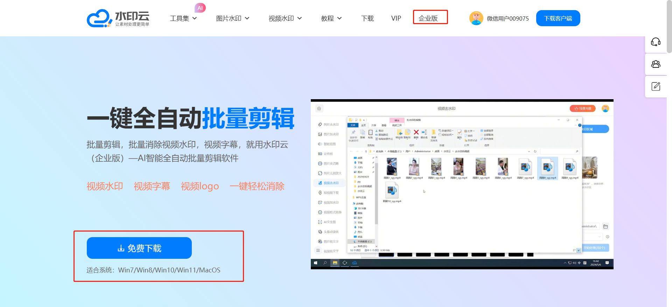Select 短视频下载 in demo sidebar
Image resolution: width=672 pixels, height=307 pixels.
(329, 193)
